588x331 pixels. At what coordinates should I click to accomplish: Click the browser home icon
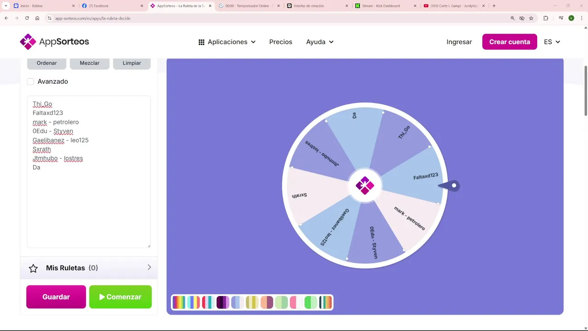(x=37, y=18)
